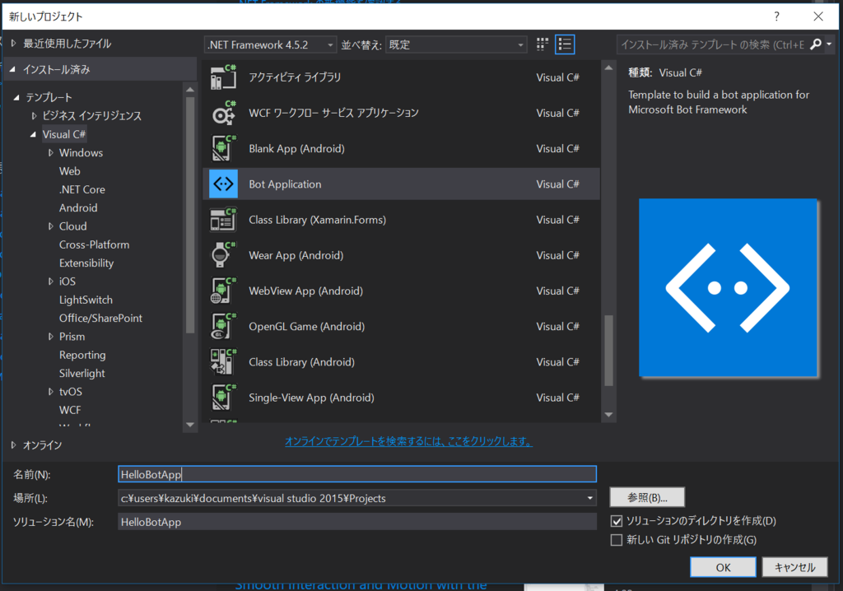Switch to small icons view
This screenshot has width=843, height=591.
(543, 44)
